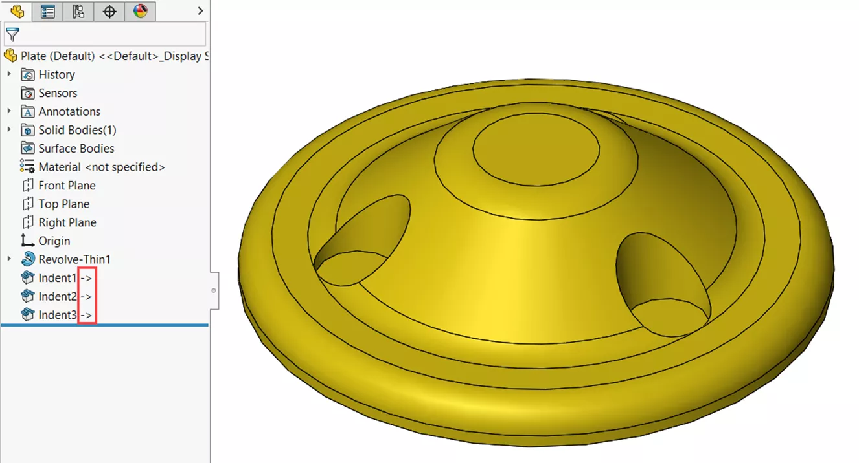Viewport: 859px width, 463px height.
Task: Expand the Annotations folder
Action: 9,111
